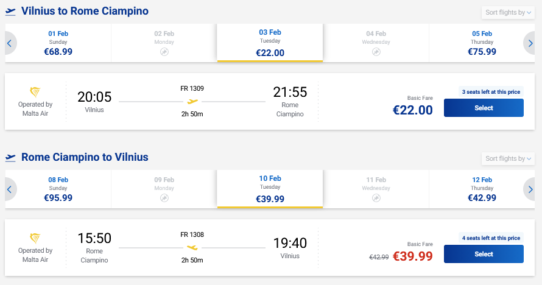Click the plane icon beside Rome Ciampino to Vilnius
The width and height of the screenshot is (542, 285).
click(10, 157)
